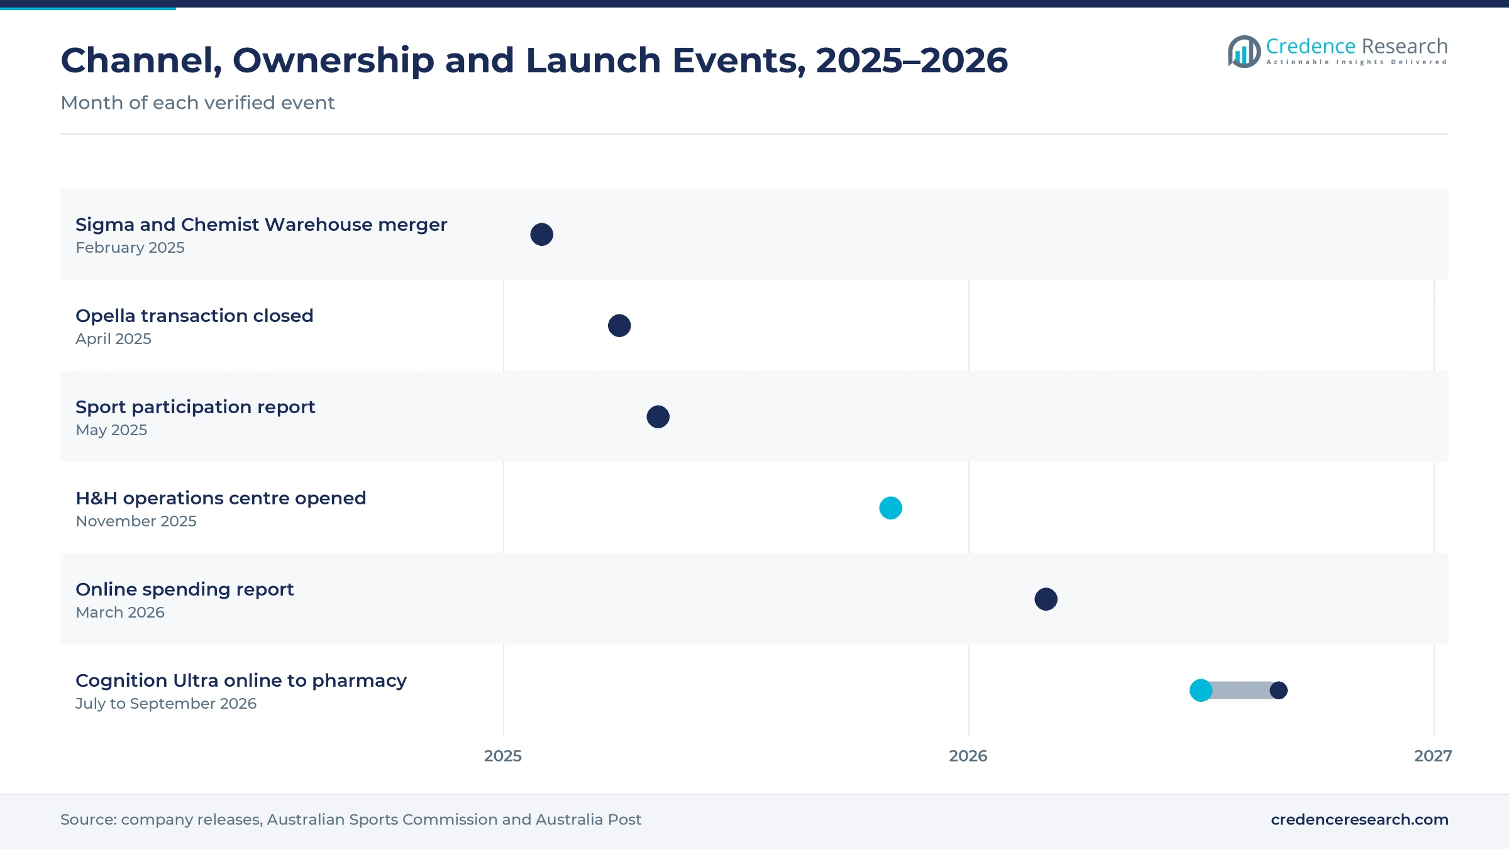The height and width of the screenshot is (849, 1509).
Task: Select the Opella transaction April 2025 dot
Action: (x=619, y=326)
